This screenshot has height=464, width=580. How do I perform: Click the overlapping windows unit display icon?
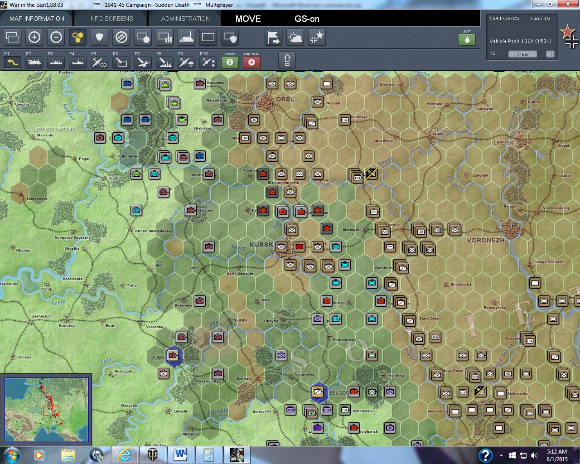coord(13,37)
